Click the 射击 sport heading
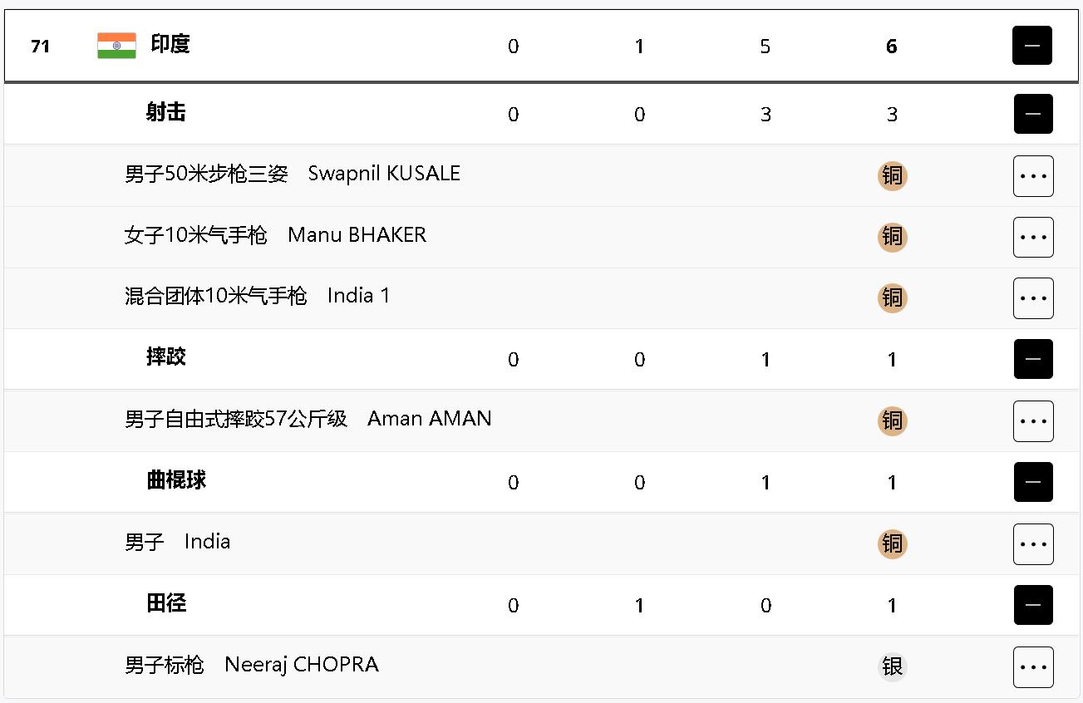Viewport: 1083px width, 703px height. (166, 112)
